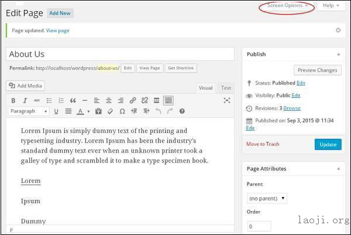Image resolution: width=351 pixels, height=235 pixels.
Task: Click the Get Shortlink button
Action: 181,68
